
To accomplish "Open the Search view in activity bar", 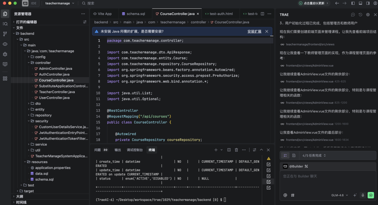I will [5, 24].
